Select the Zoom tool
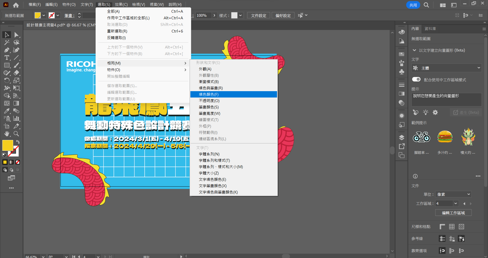 (x=17, y=134)
